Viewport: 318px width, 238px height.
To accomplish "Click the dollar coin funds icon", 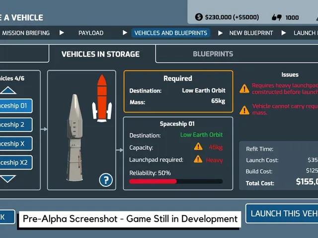I will (x=199, y=17).
